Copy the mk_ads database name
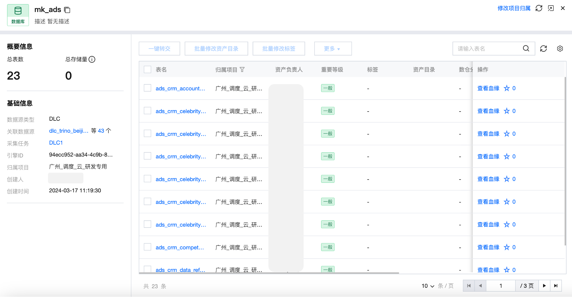 [67, 10]
